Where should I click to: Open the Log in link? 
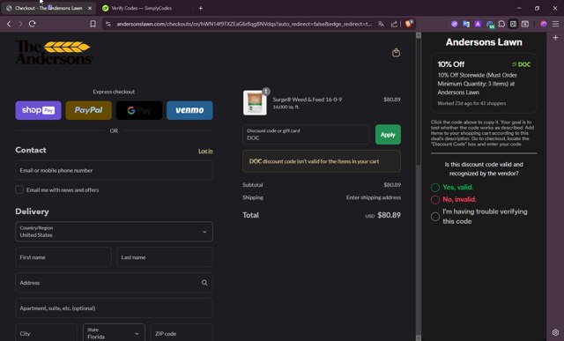[205, 151]
